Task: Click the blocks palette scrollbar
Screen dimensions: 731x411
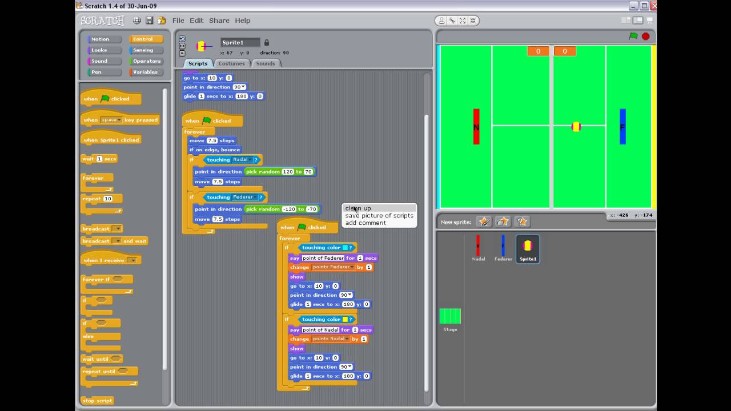Action: pos(166,228)
